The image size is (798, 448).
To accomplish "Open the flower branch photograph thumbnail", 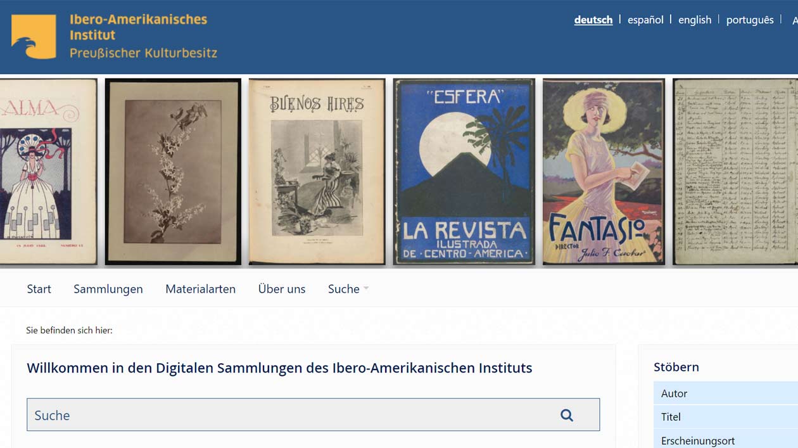I will (x=173, y=171).
